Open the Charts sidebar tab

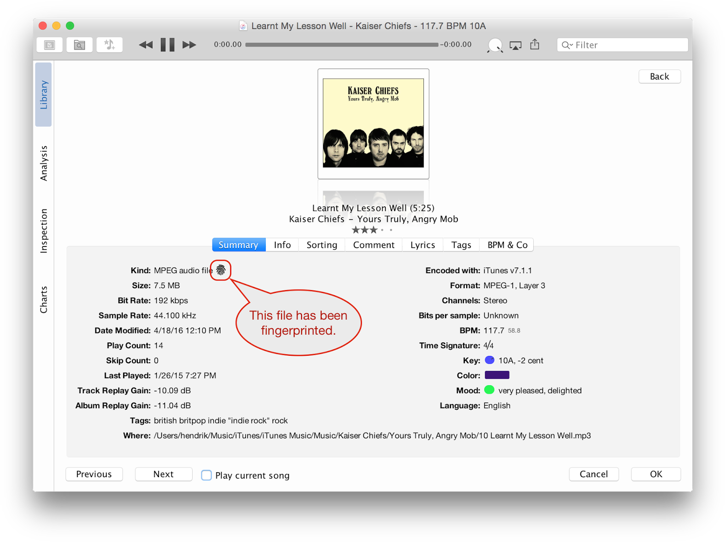point(44,300)
